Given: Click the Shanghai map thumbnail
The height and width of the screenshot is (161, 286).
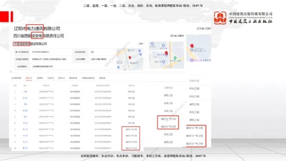Looking at the screenshot, I should 130,59.
